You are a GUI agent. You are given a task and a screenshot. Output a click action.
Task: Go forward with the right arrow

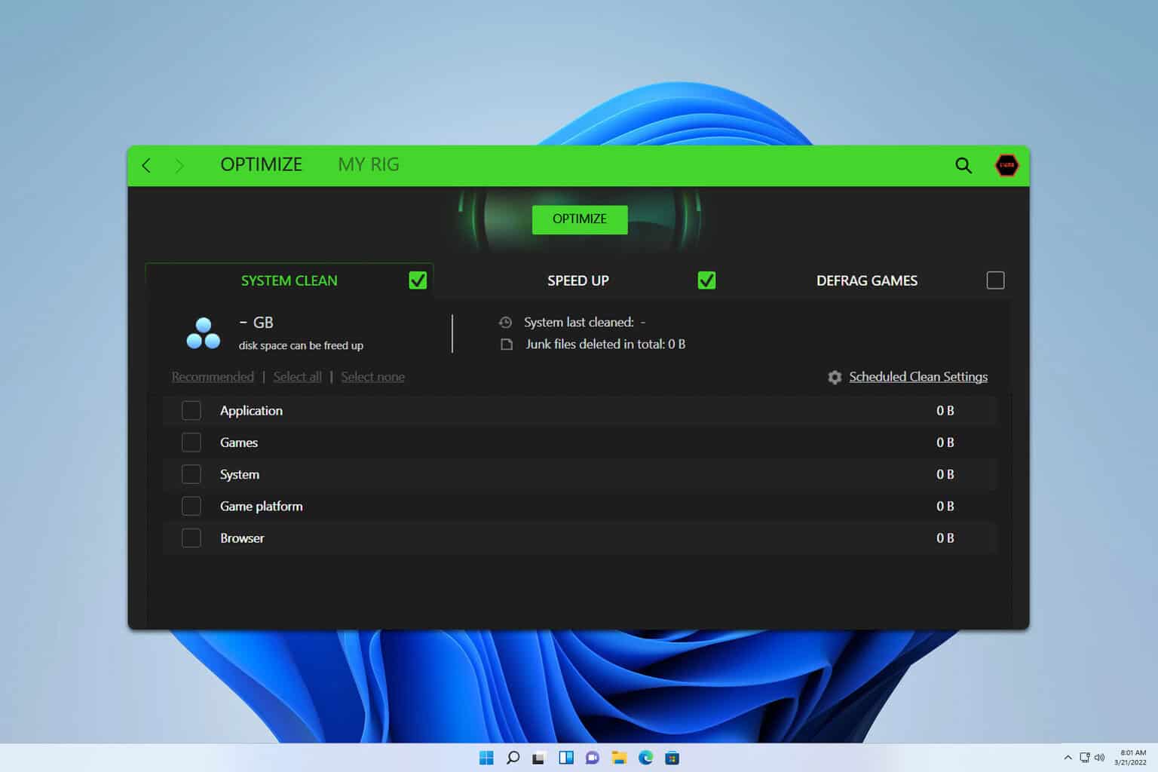[x=179, y=165]
